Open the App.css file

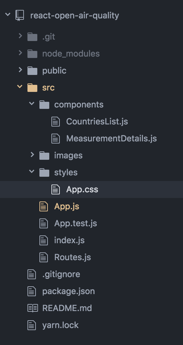point(82,189)
